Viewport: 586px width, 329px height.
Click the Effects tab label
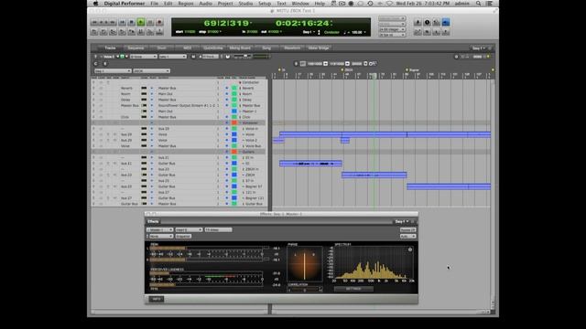[x=153, y=221]
